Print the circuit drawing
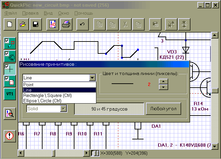This screenshot has height=159, width=221. click(66, 24)
